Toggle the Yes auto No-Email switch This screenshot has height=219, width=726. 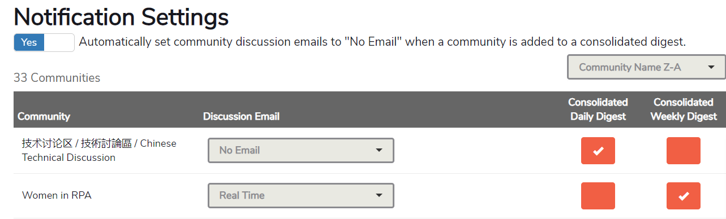[x=44, y=42]
